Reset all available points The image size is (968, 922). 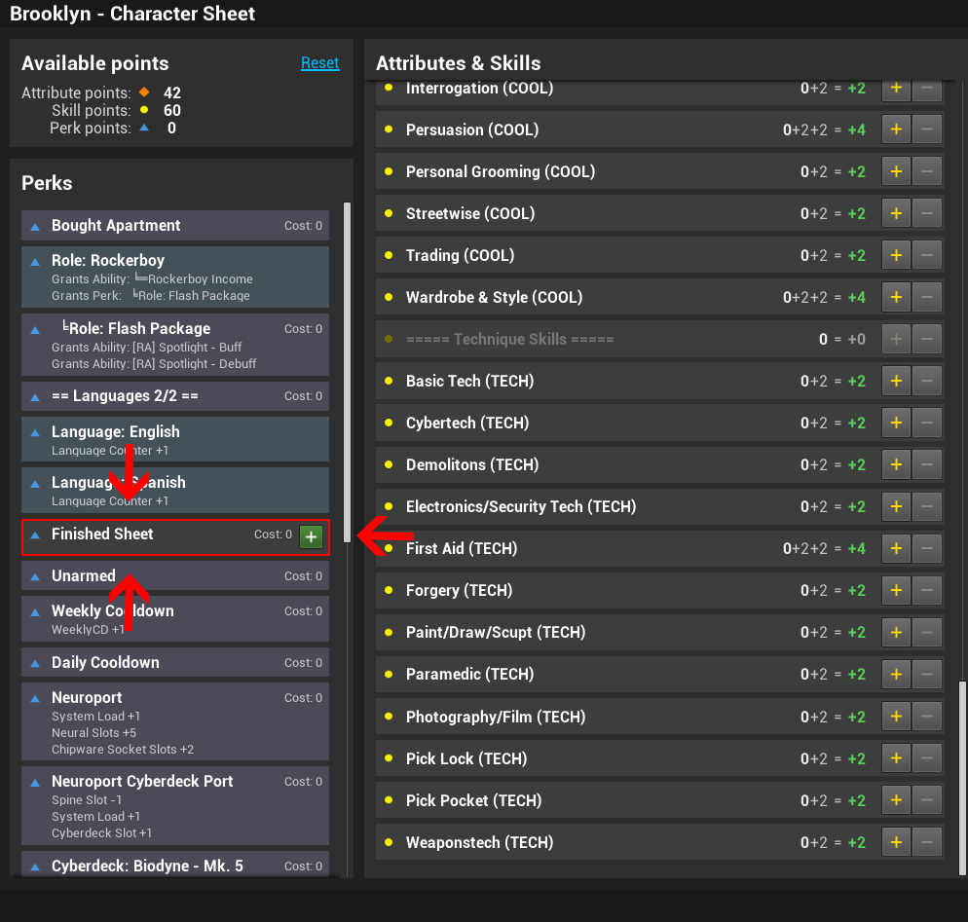point(319,63)
